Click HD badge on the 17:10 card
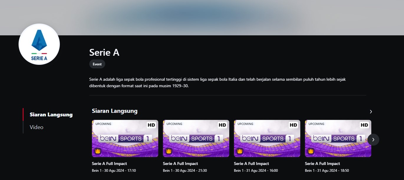The image size is (404, 180). click(x=151, y=125)
